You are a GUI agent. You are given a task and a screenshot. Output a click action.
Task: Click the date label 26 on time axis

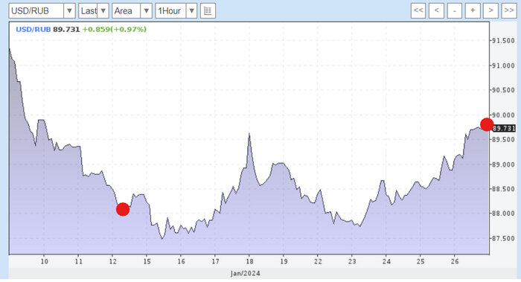[x=455, y=262]
